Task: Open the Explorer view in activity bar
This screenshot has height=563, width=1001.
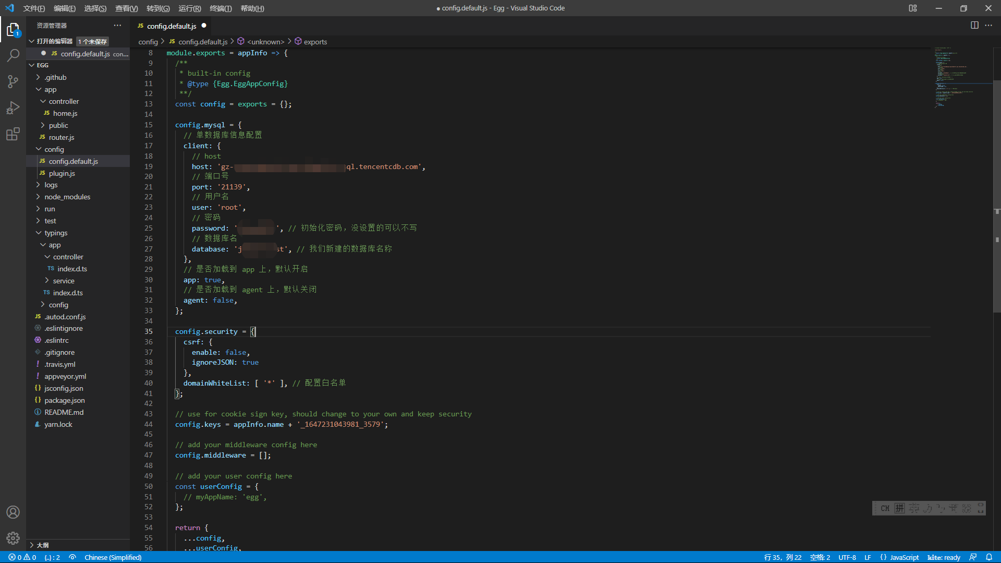Action: pos(13,30)
